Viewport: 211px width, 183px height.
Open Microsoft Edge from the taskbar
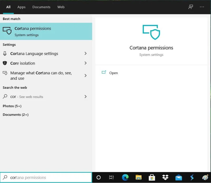click(x=125, y=177)
